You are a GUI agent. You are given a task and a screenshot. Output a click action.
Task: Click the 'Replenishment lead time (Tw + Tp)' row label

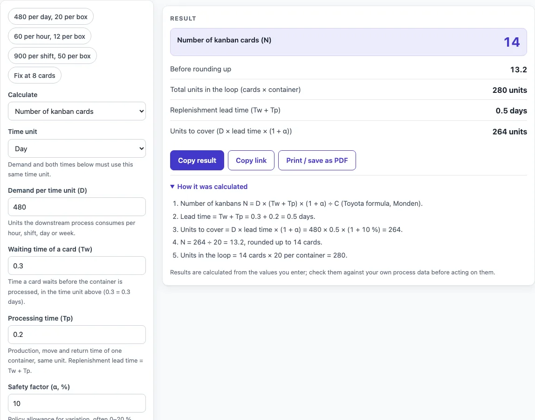225,110
